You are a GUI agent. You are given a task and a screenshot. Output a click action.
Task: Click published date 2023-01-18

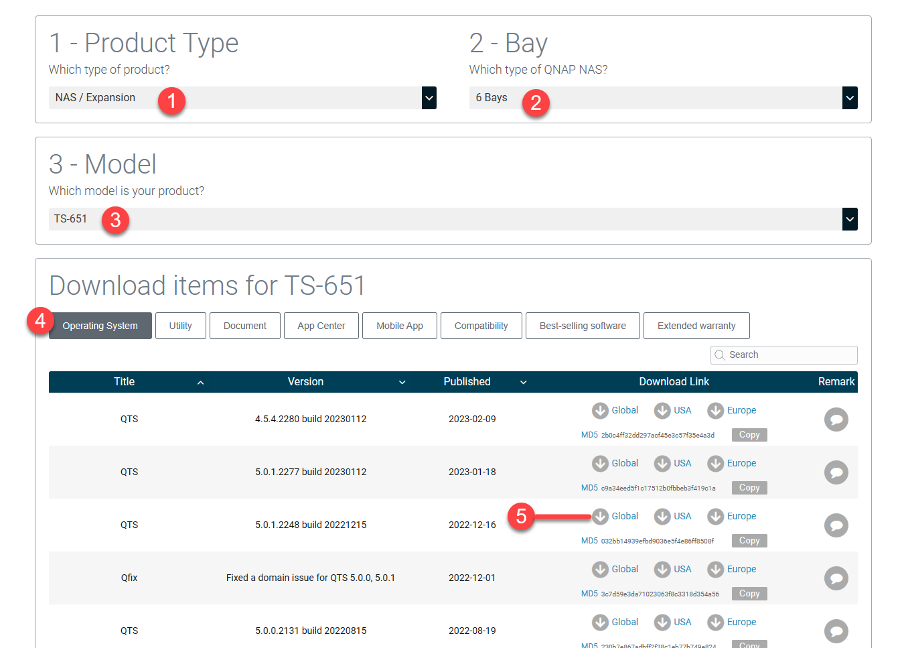point(472,472)
